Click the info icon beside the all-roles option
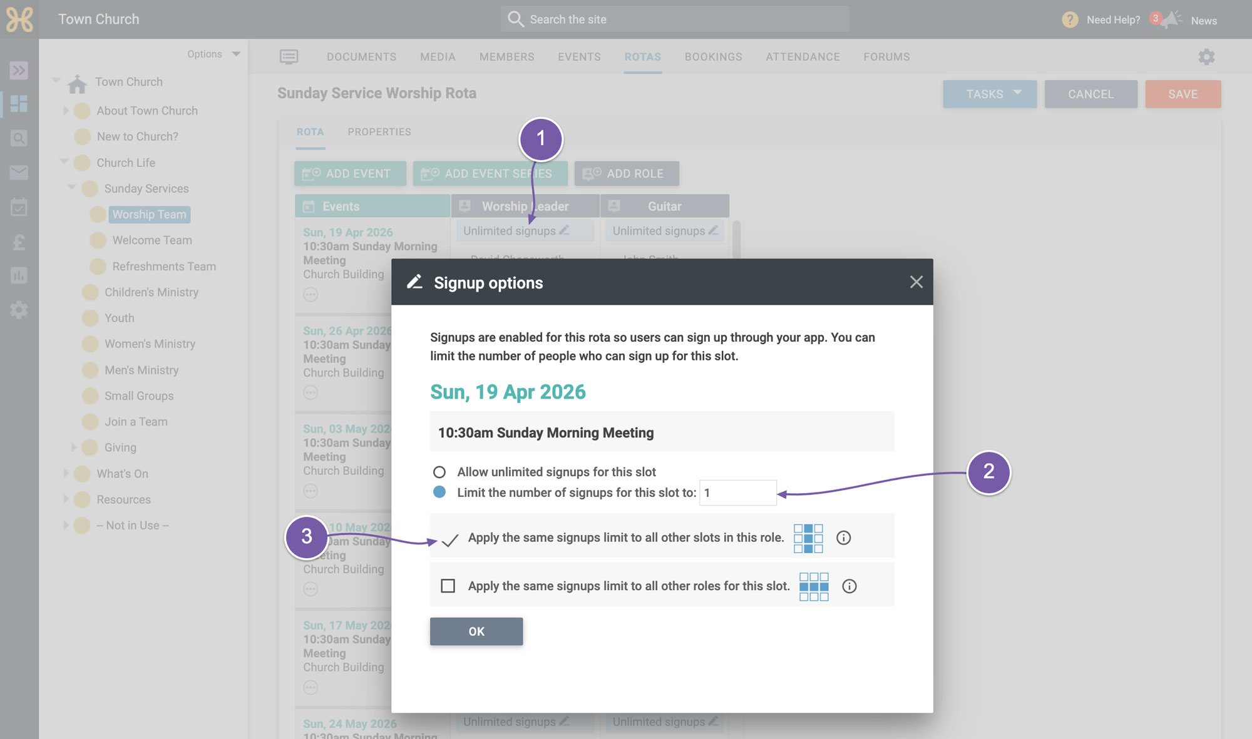1252x739 pixels. click(x=849, y=586)
